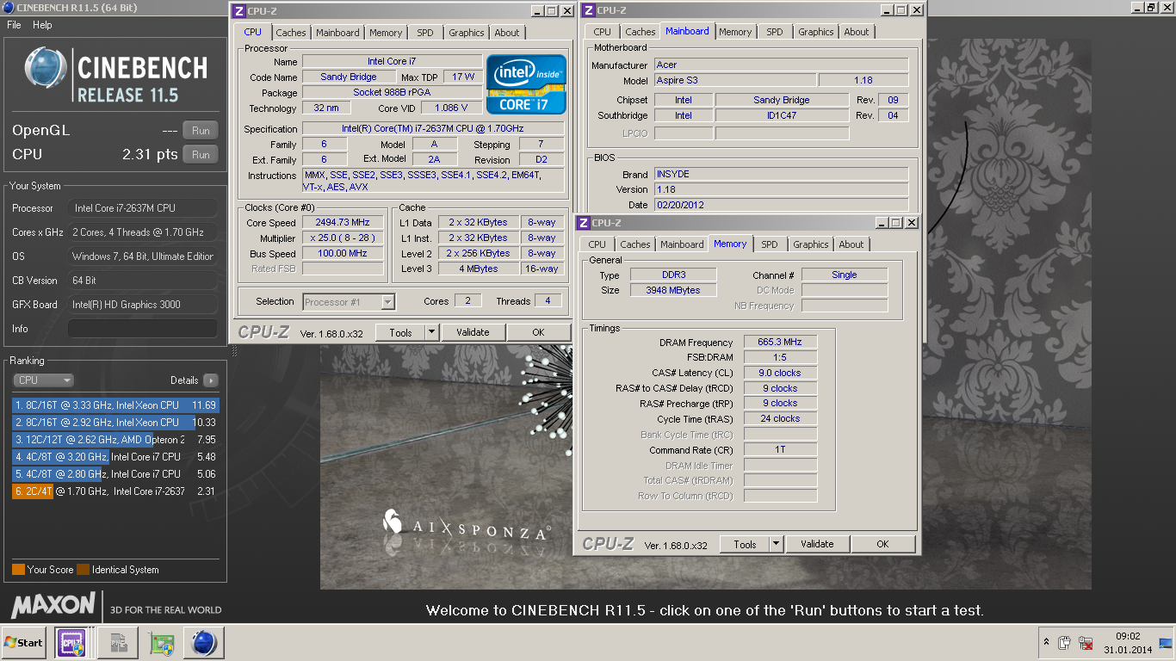Click OK in CPU-Z CPU window

538,332
